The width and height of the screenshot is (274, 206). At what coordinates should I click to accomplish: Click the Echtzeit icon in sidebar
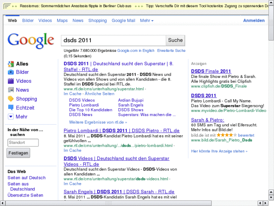[x=11, y=108]
